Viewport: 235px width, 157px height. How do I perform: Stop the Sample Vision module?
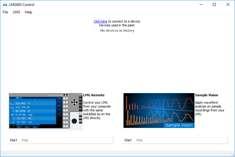139,140
